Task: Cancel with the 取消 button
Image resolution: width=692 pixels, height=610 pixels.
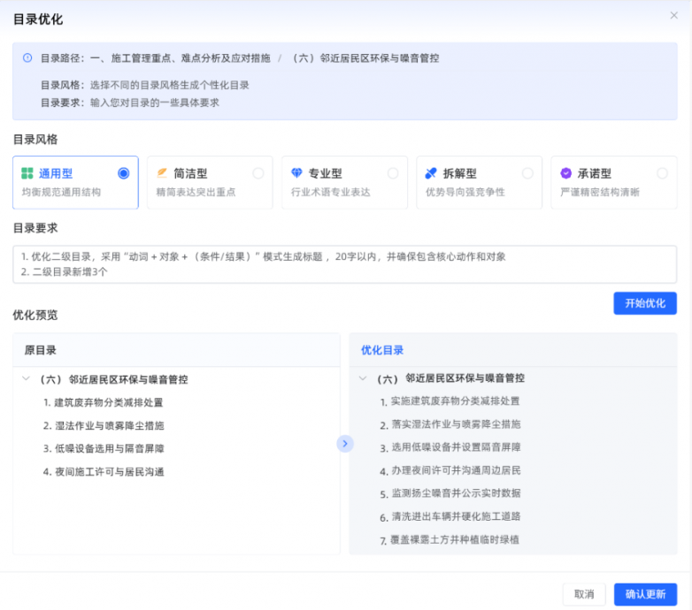Action: click(584, 594)
